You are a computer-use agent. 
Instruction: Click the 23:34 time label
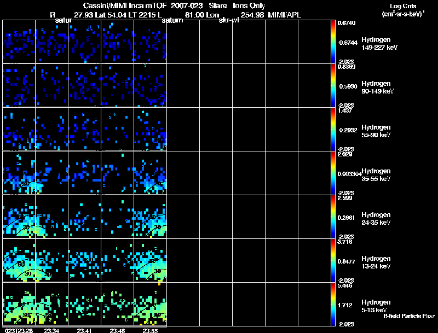(x=51, y=330)
